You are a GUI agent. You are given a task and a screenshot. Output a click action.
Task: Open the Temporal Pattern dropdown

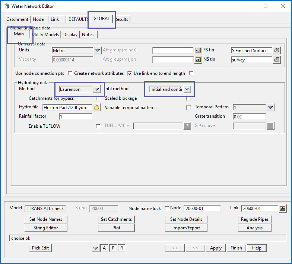click(271, 107)
